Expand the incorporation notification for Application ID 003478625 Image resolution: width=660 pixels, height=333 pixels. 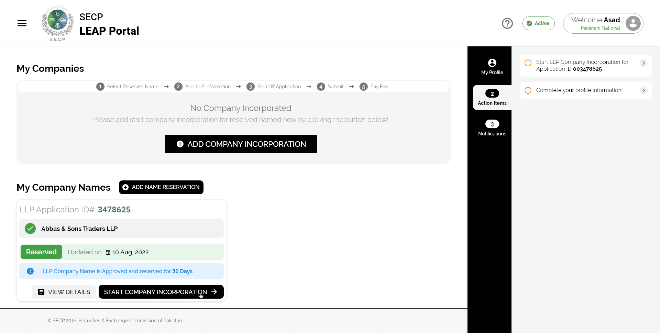(x=643, y=63)
